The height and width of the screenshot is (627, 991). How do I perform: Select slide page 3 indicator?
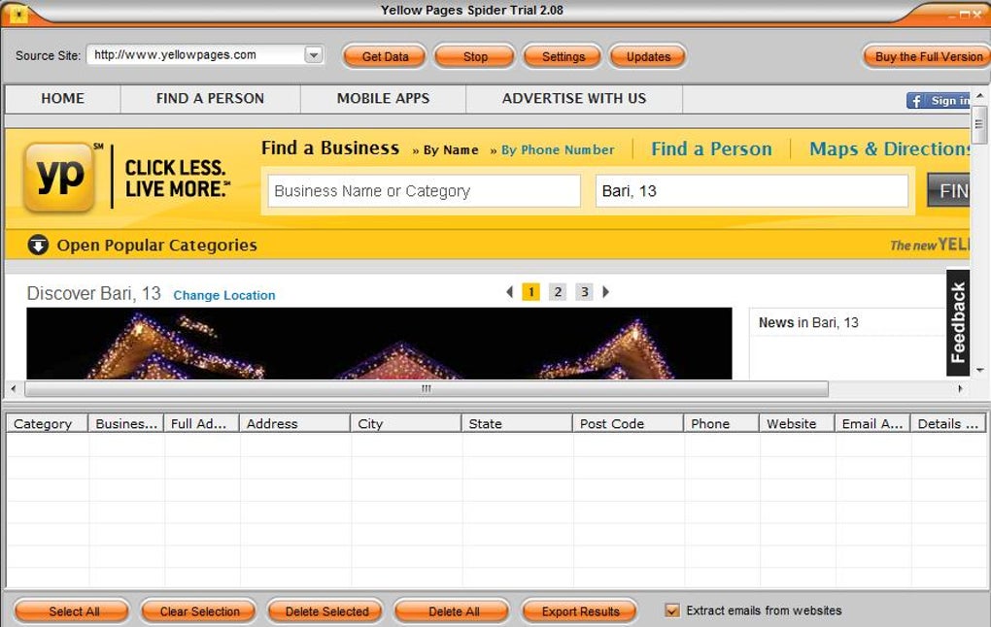point(584,292)
